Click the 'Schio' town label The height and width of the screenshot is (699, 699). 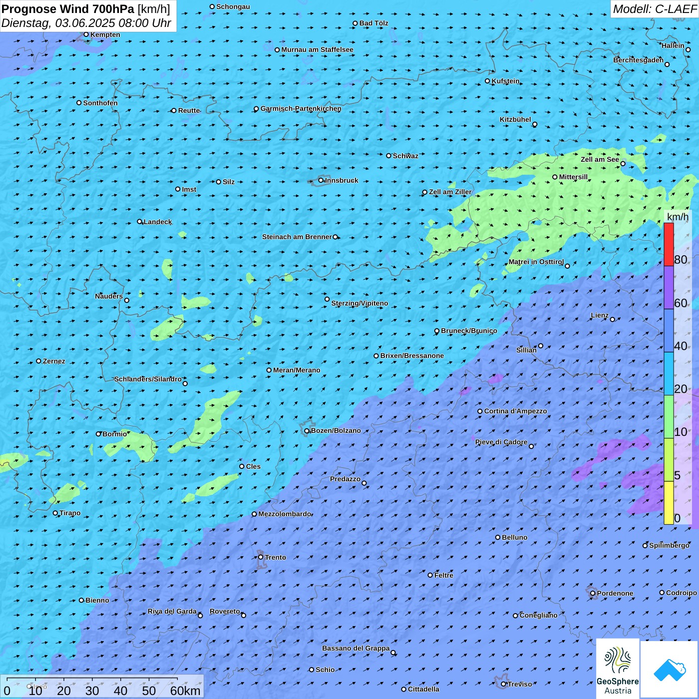[325, 670]
